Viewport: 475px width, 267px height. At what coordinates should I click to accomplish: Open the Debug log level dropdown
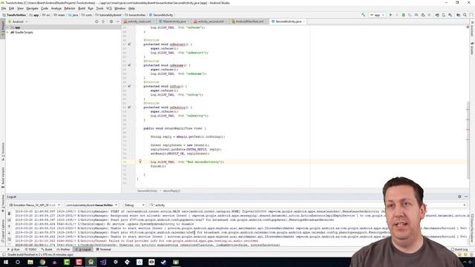point(134,205)
